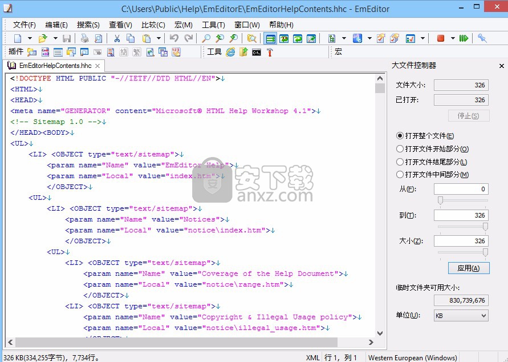This screenshot has width=508, height=362.
Task: Open the dropdown next to tree configuration icon
Action: click(x=344, y=39)
